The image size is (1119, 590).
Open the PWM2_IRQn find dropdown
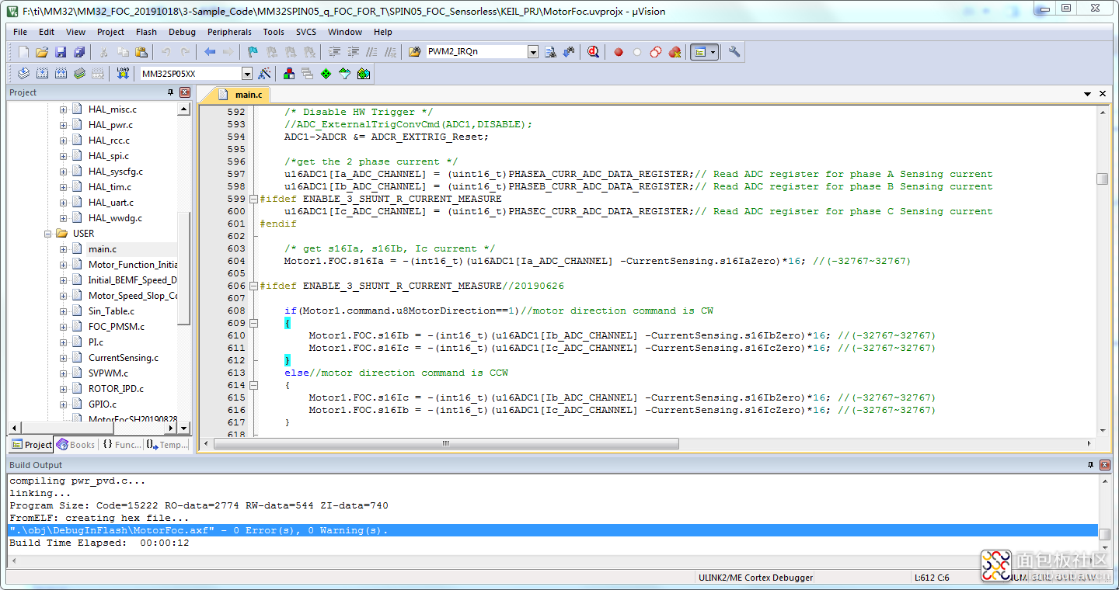(533, 52)
